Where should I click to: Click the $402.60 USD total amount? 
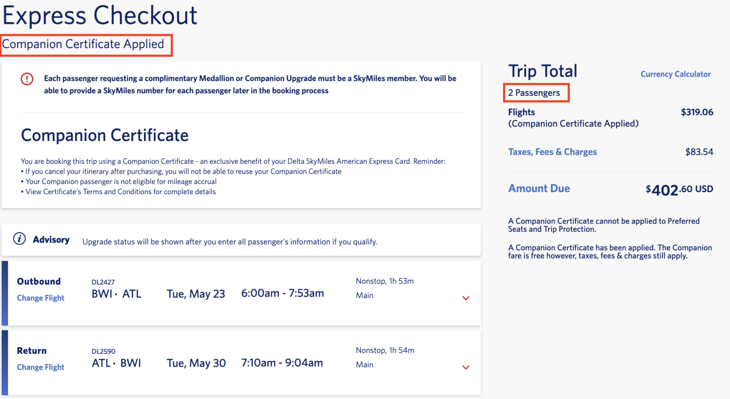coord(679,190)
